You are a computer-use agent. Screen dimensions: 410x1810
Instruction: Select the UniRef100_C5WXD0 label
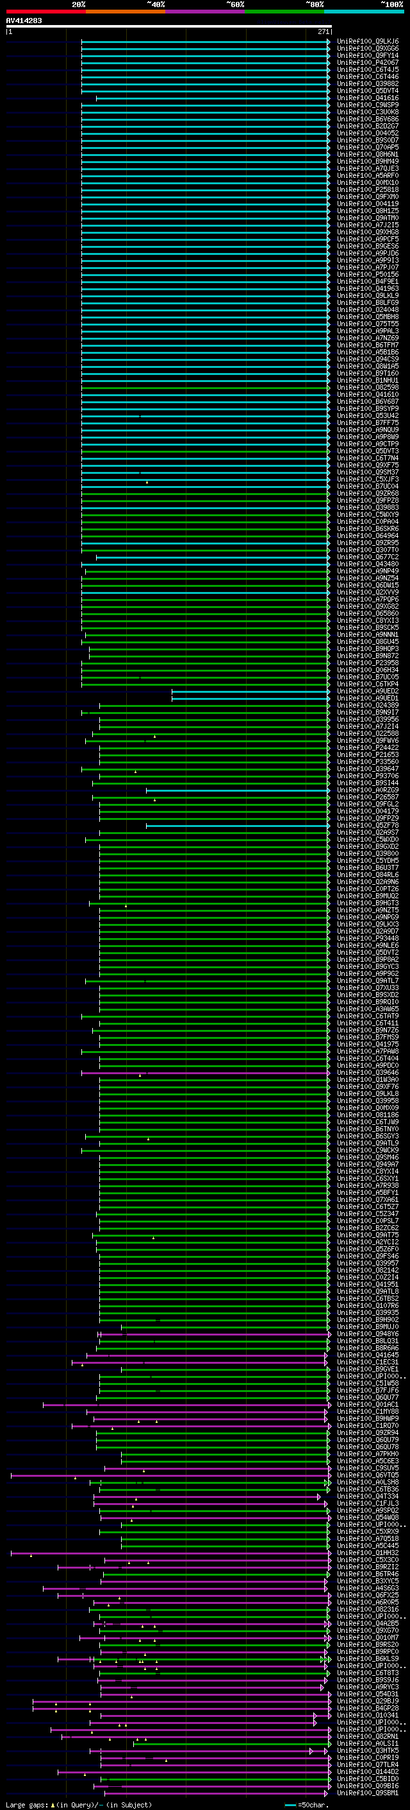point(368,839)
